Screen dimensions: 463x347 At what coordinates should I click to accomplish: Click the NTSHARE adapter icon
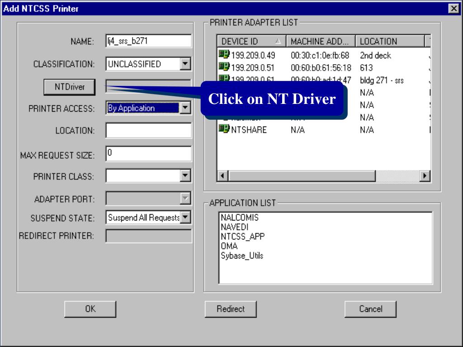[224, 129]
